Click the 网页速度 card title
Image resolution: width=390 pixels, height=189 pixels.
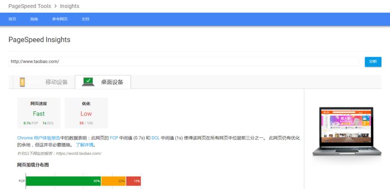(x=38, y=103)
